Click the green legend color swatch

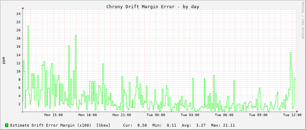tap(7, 125)
